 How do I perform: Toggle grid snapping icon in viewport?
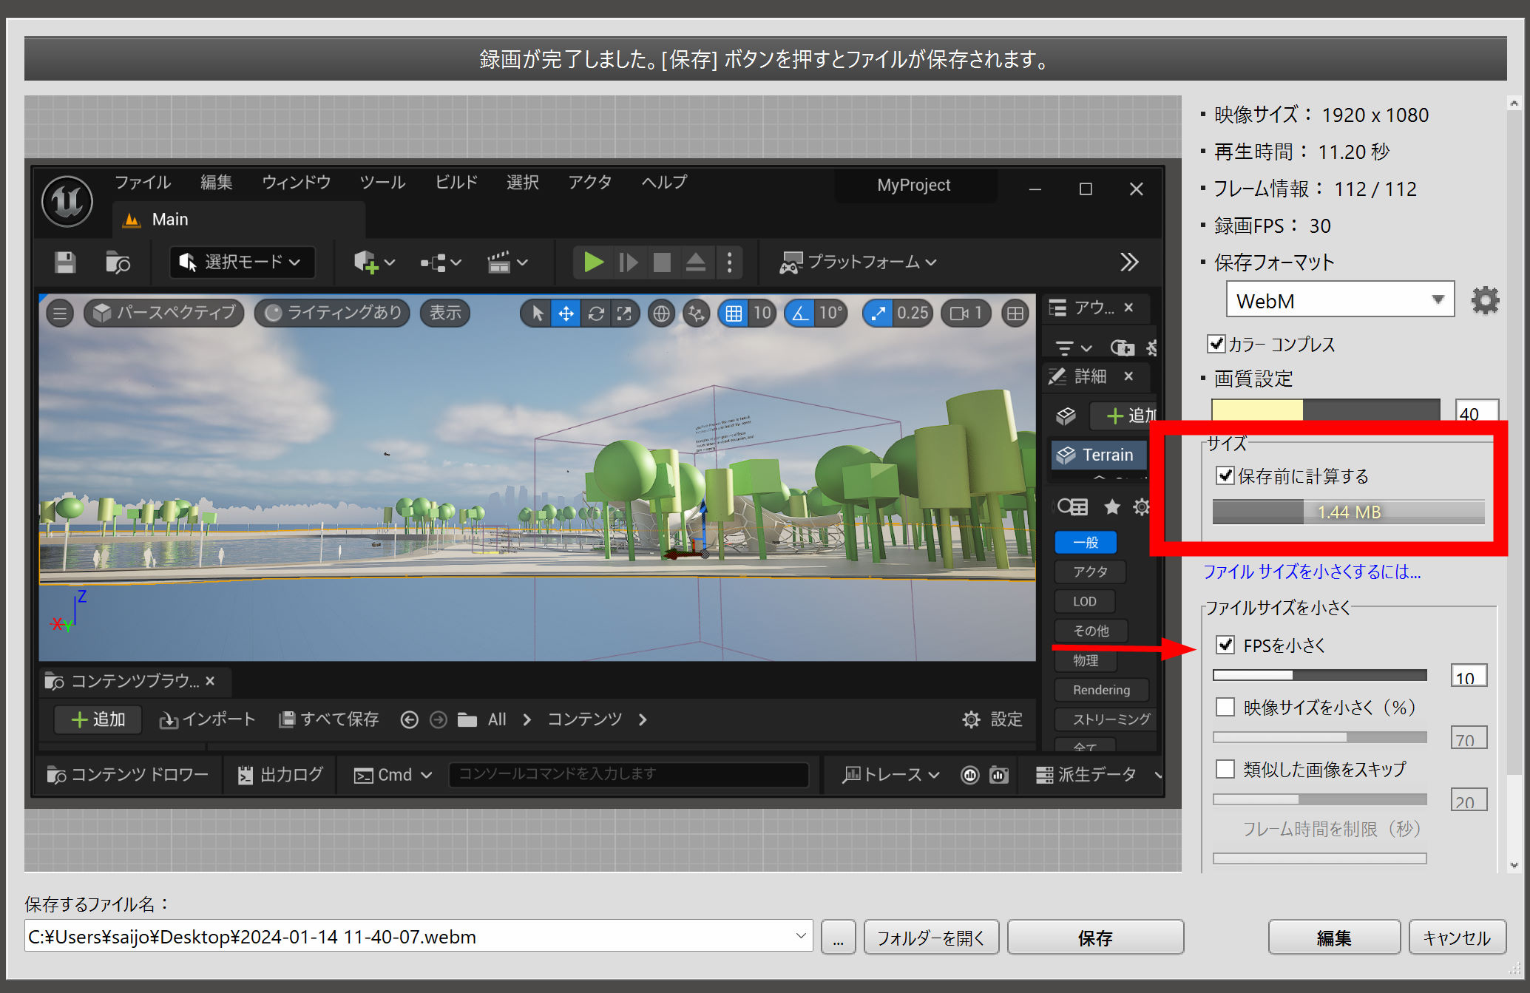(x=733, y=314)
